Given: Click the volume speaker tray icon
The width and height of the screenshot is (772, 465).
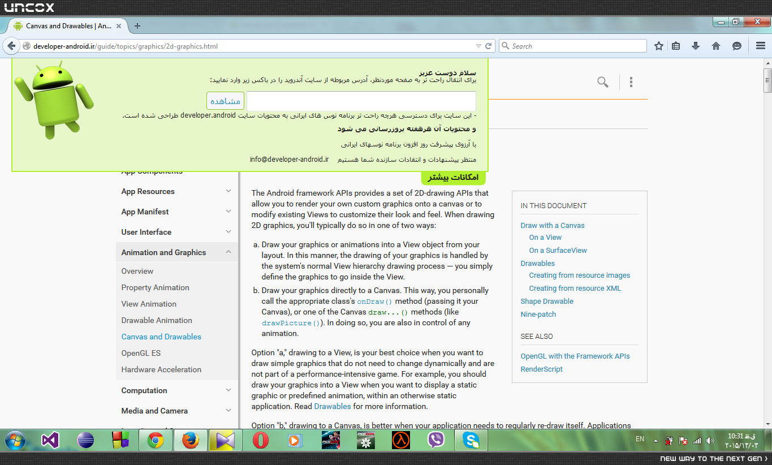Looking at the screenshot, I should tap(709, 440).
